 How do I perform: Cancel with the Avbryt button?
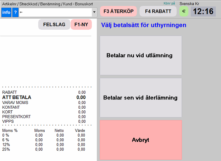click(140, 140)
